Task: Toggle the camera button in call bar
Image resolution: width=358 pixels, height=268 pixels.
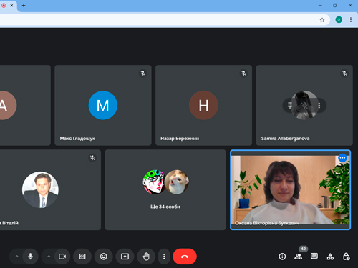Action: click(62, 257)
